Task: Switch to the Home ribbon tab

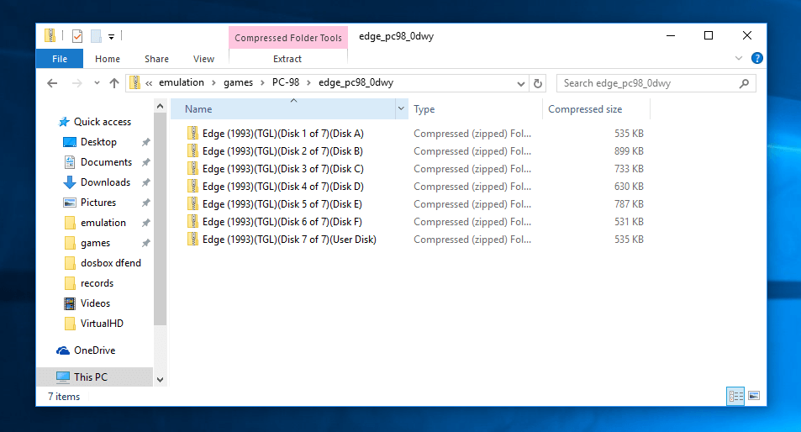Action: click(108, 59)
